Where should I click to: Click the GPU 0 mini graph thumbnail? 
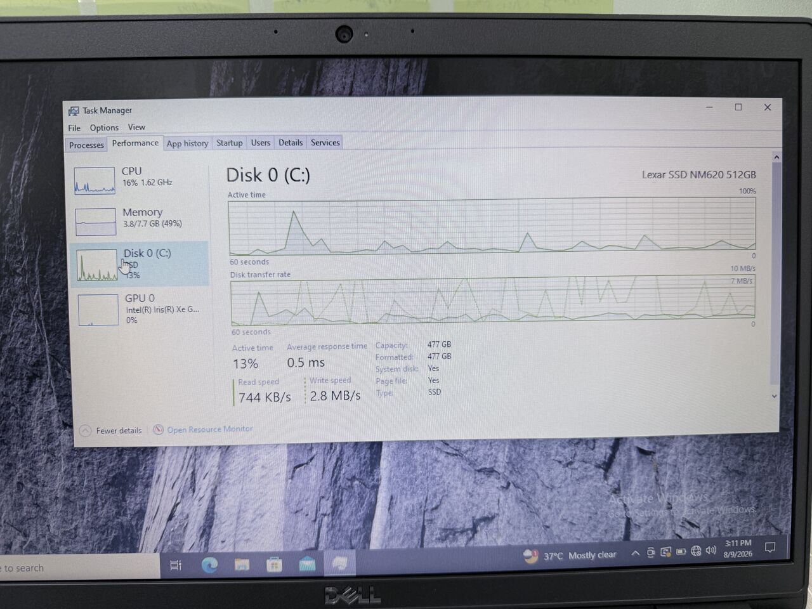(x=98, y=310)
